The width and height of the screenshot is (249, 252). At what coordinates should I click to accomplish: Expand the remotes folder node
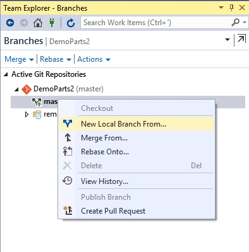(27, 115)
